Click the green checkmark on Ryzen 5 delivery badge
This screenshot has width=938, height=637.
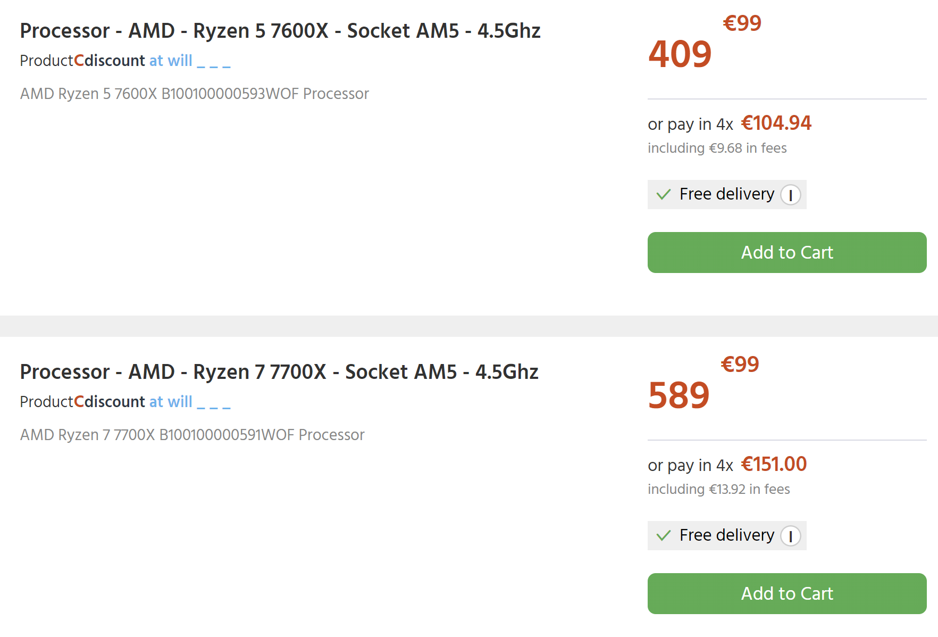[664, 194]
